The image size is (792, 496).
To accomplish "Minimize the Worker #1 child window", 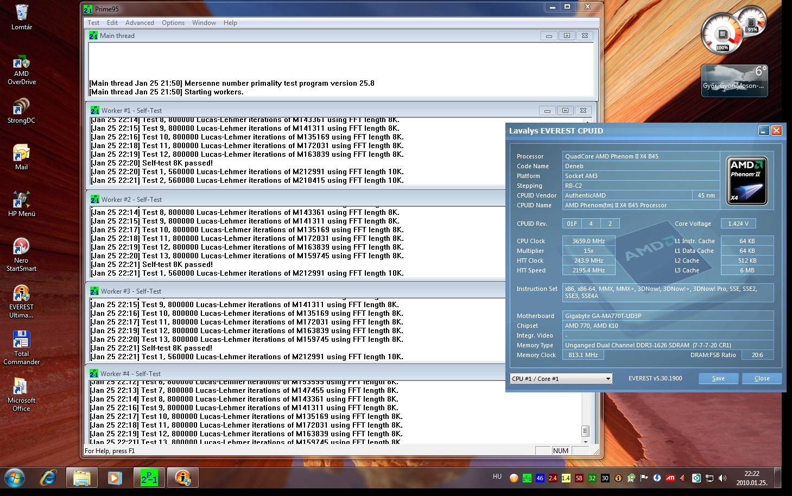I will [x=547, y=110].
